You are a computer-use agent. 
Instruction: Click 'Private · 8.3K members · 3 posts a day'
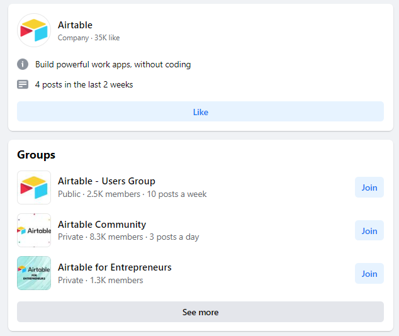tap(128, 237)
